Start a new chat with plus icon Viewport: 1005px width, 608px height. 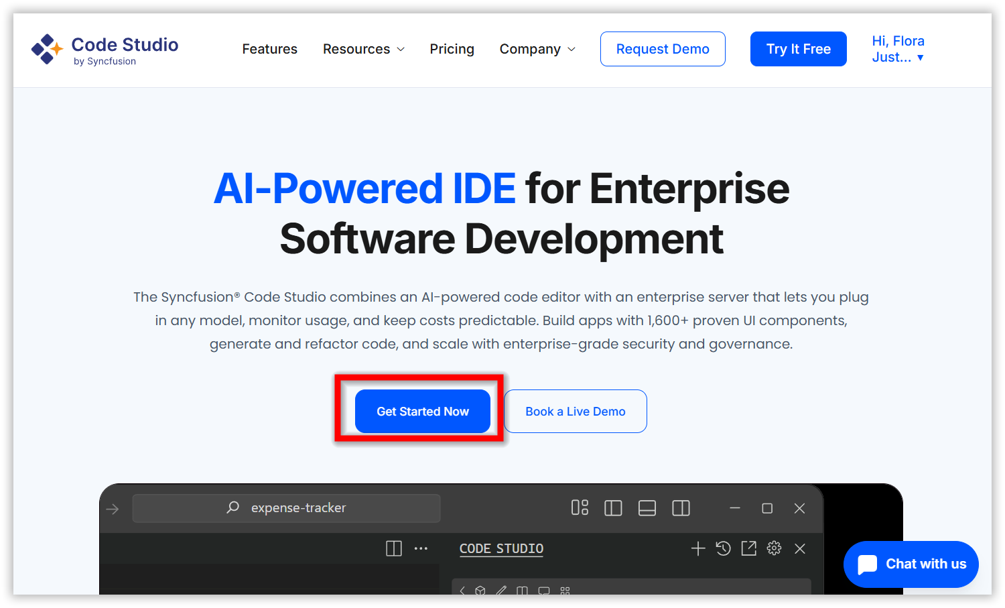click(697, 548)
